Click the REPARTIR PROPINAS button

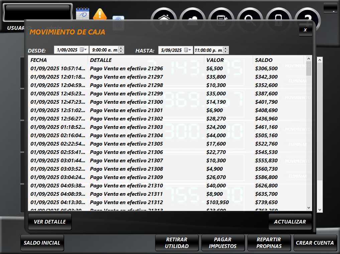point(269,243)
